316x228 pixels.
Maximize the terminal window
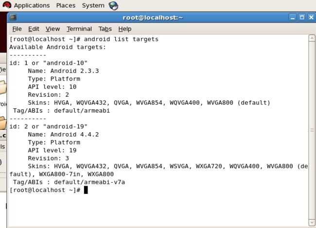pyautogui.click(x=302, y=18)
